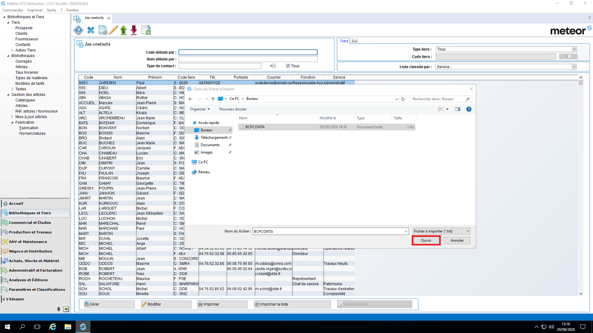Uncheck the Tous checkbox
The width and height of the screenshot is (593, 333).
288,66
